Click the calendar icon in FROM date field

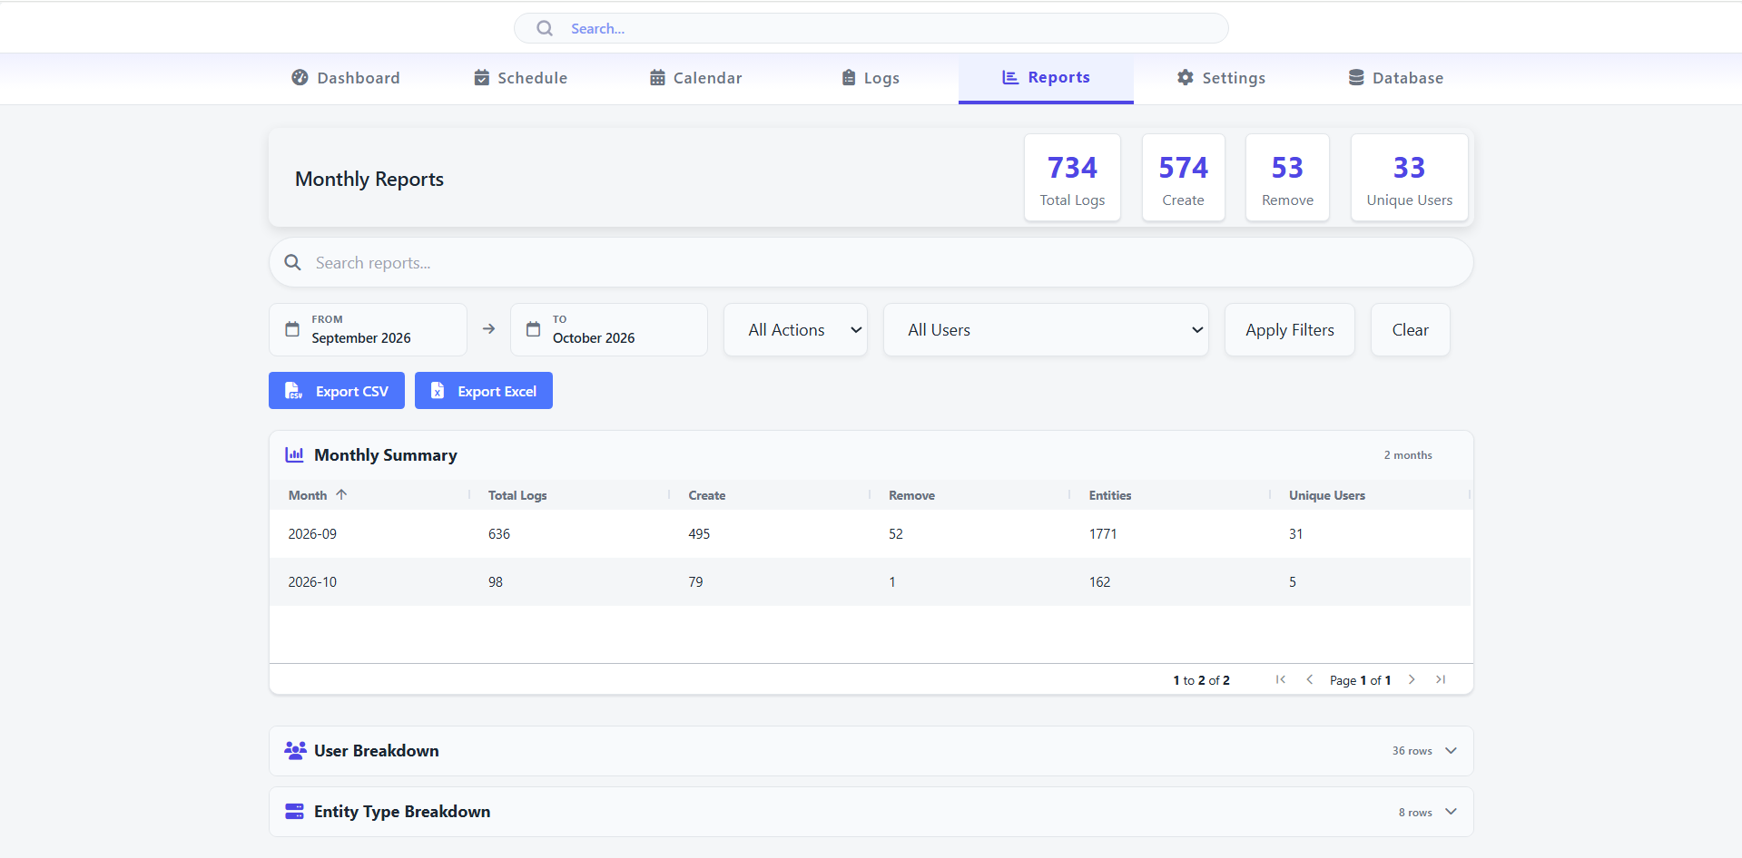pyautogui.click(x=292, y=329)
